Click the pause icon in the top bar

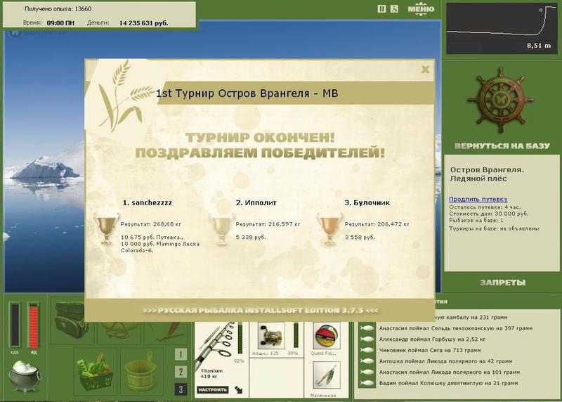[x=381, y=8]
